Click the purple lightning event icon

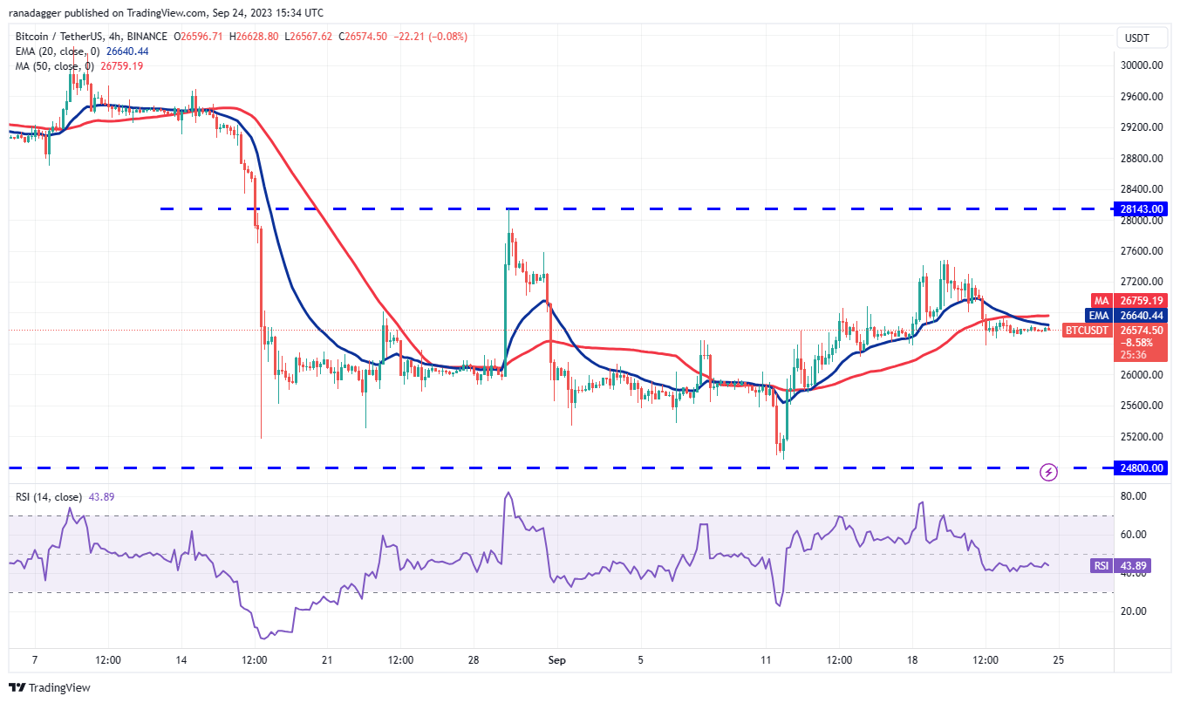[1049, 472]
